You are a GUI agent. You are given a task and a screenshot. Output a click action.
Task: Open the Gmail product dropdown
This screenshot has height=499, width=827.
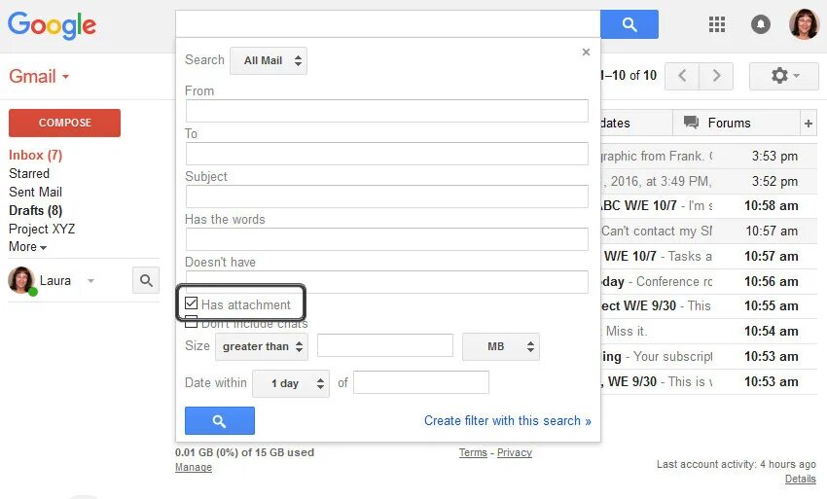coord(39,77)
